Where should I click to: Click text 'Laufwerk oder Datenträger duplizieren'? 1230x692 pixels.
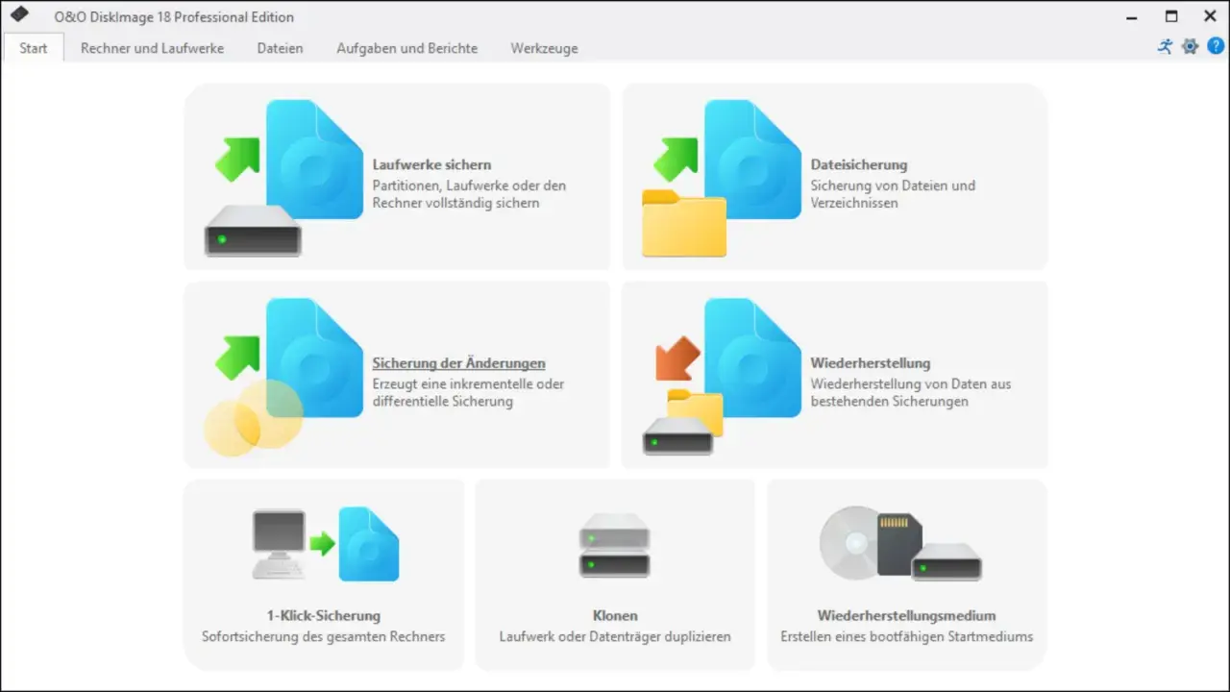click(x=615, y=636)
